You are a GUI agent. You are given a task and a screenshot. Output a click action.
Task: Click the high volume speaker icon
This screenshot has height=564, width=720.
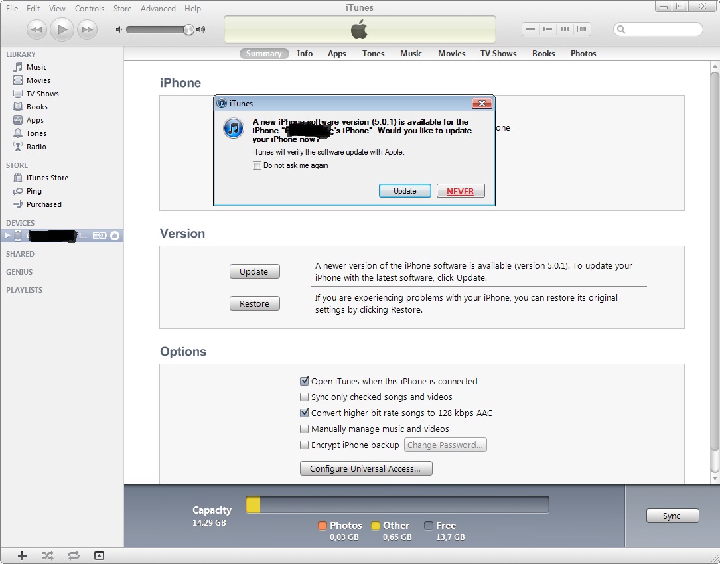[x=200, y=29]
